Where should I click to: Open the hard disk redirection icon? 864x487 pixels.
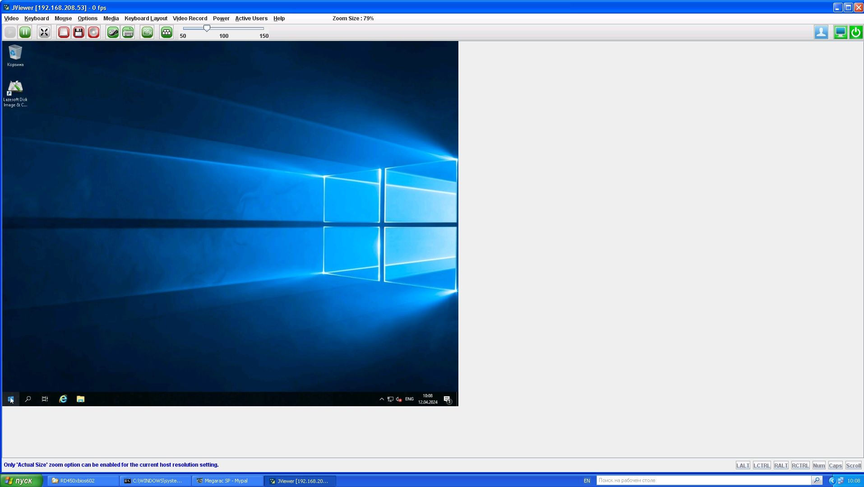pos(64,32)
